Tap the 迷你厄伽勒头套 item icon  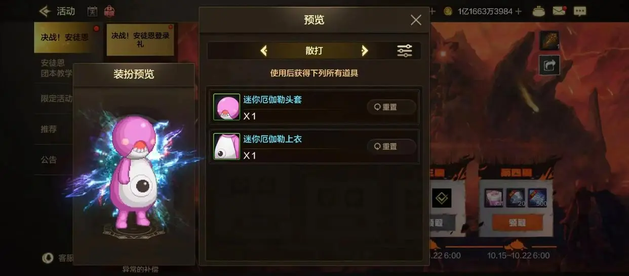226,107
